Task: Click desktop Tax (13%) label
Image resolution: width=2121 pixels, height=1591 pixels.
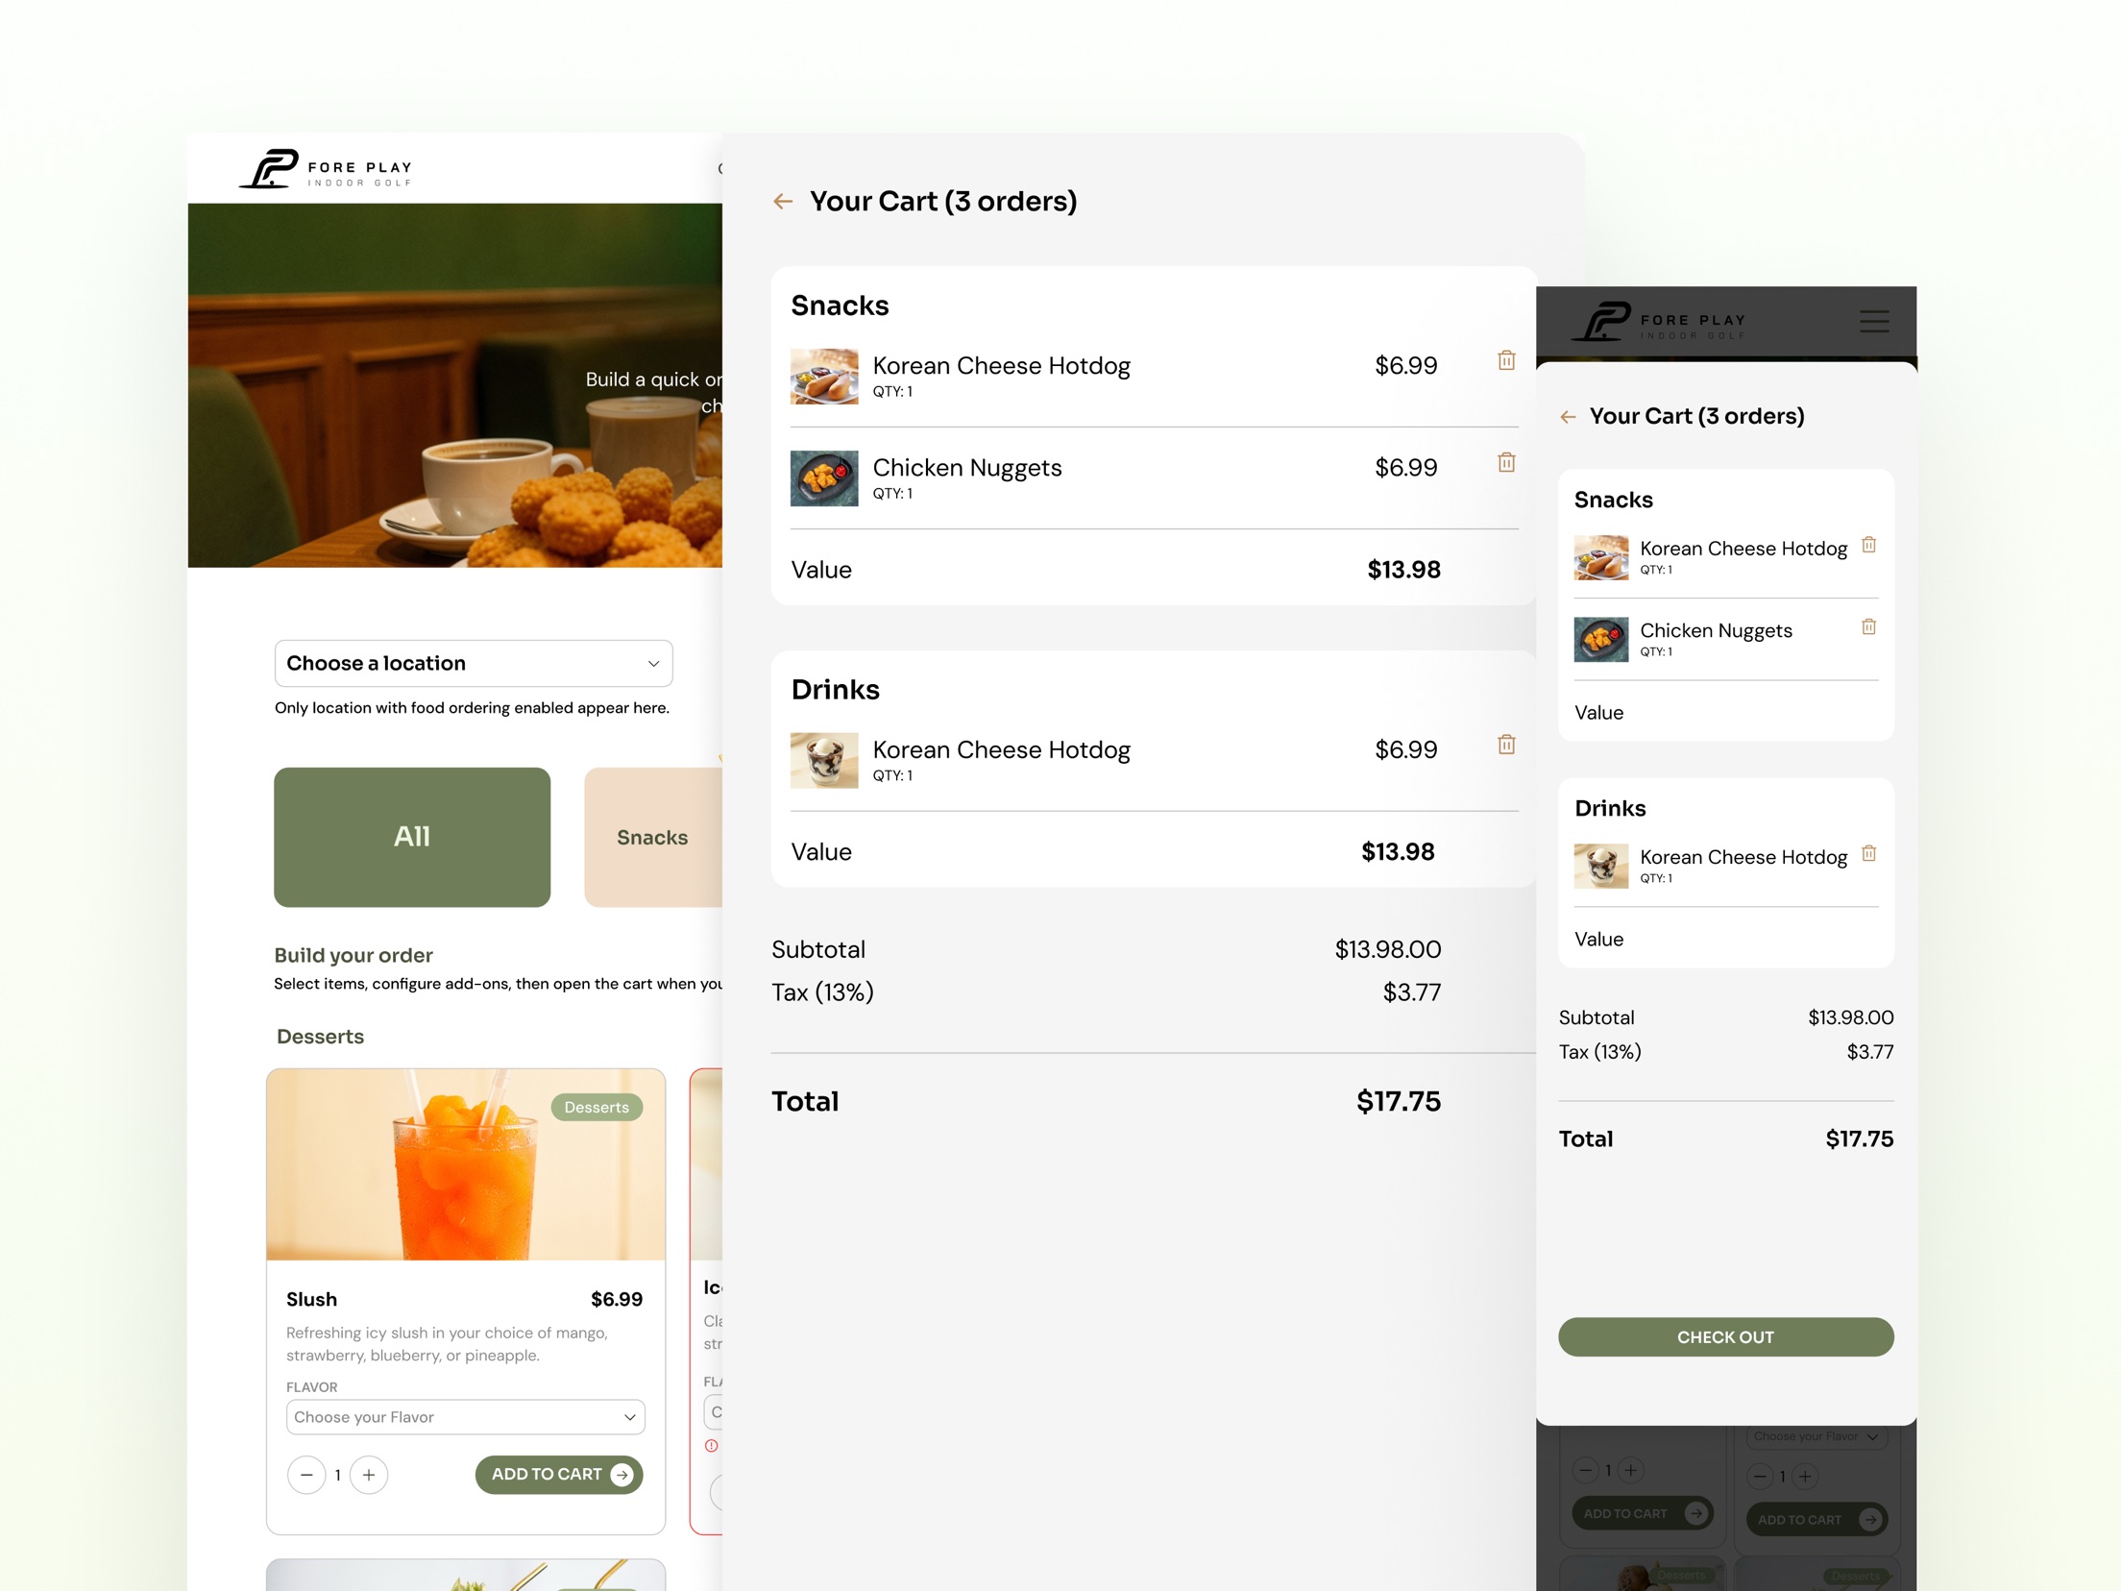Action: click(x=823, y=992)
